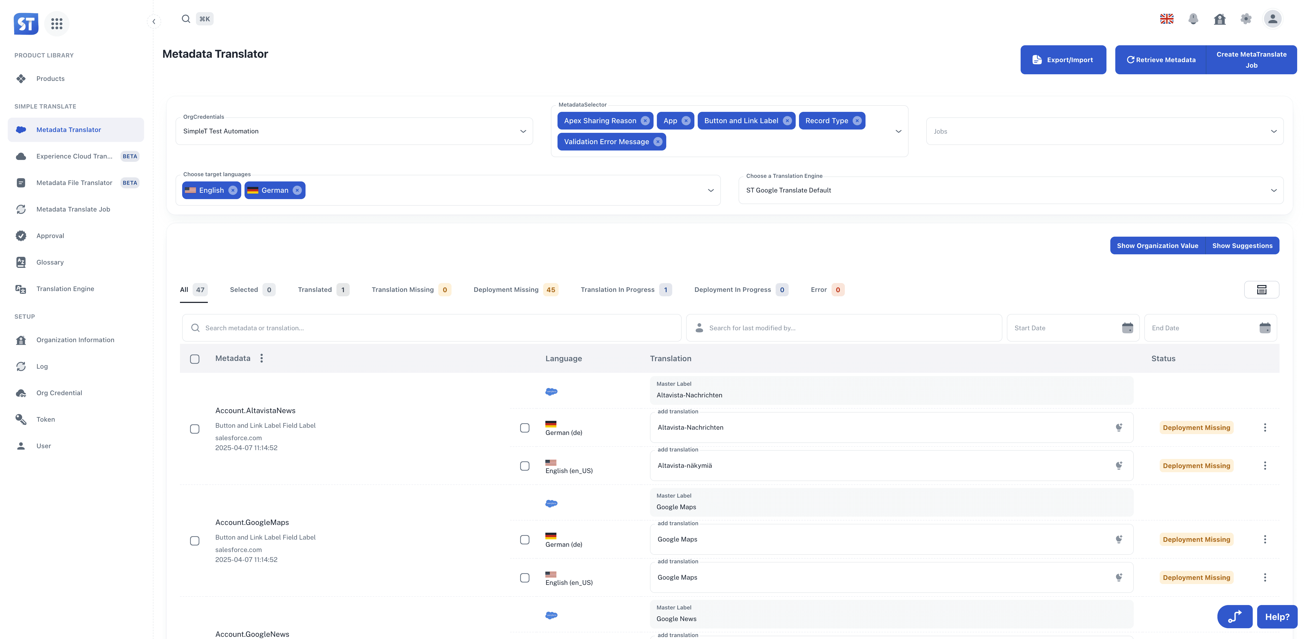The height and width of the screenshot is (639, 1306).
Task: Open the Jobs dropdown
Action: 1104,131
